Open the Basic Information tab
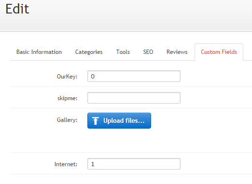 click(x=39, y=52)
